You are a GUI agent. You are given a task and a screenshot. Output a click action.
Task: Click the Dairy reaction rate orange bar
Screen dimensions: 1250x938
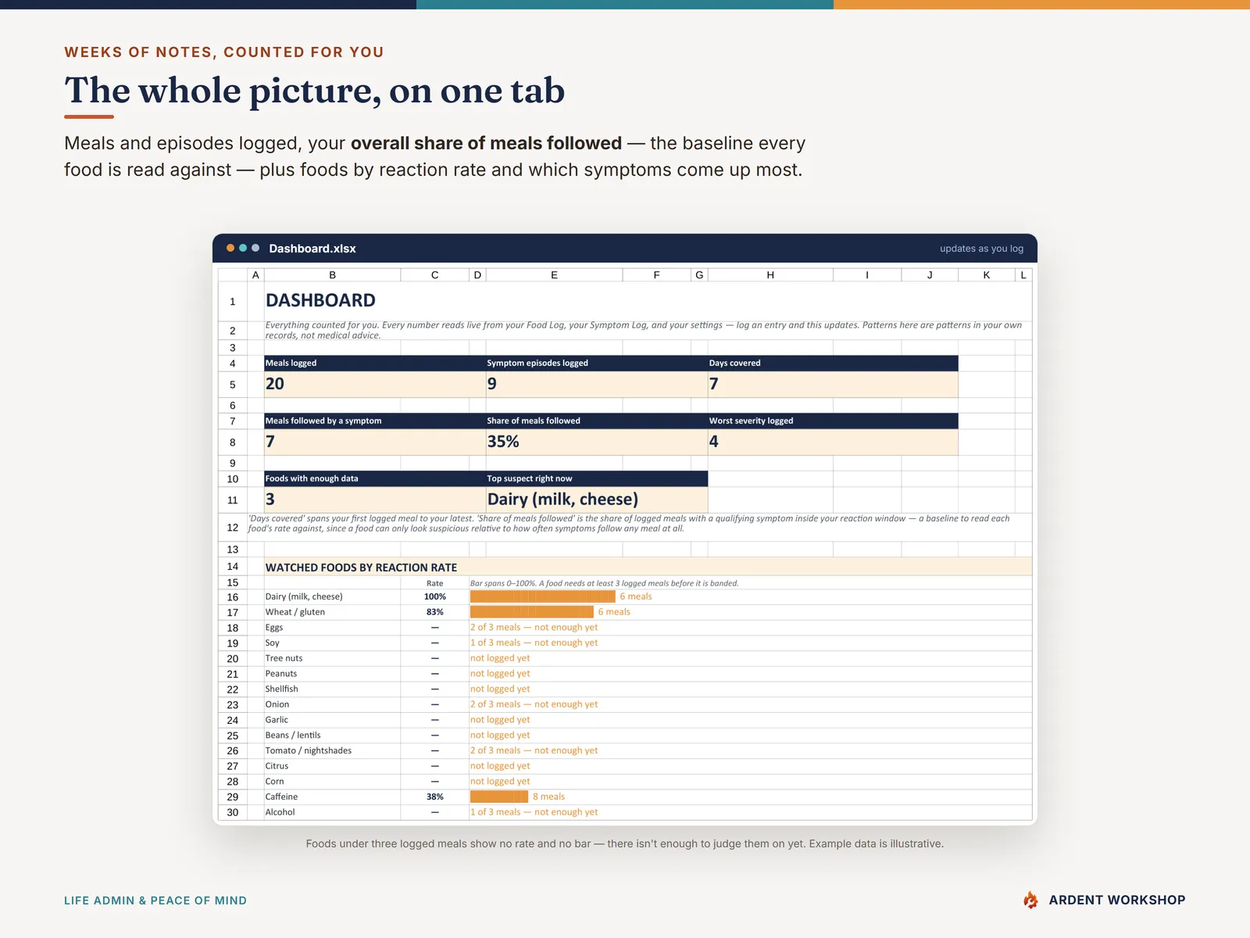coord(542,597)
